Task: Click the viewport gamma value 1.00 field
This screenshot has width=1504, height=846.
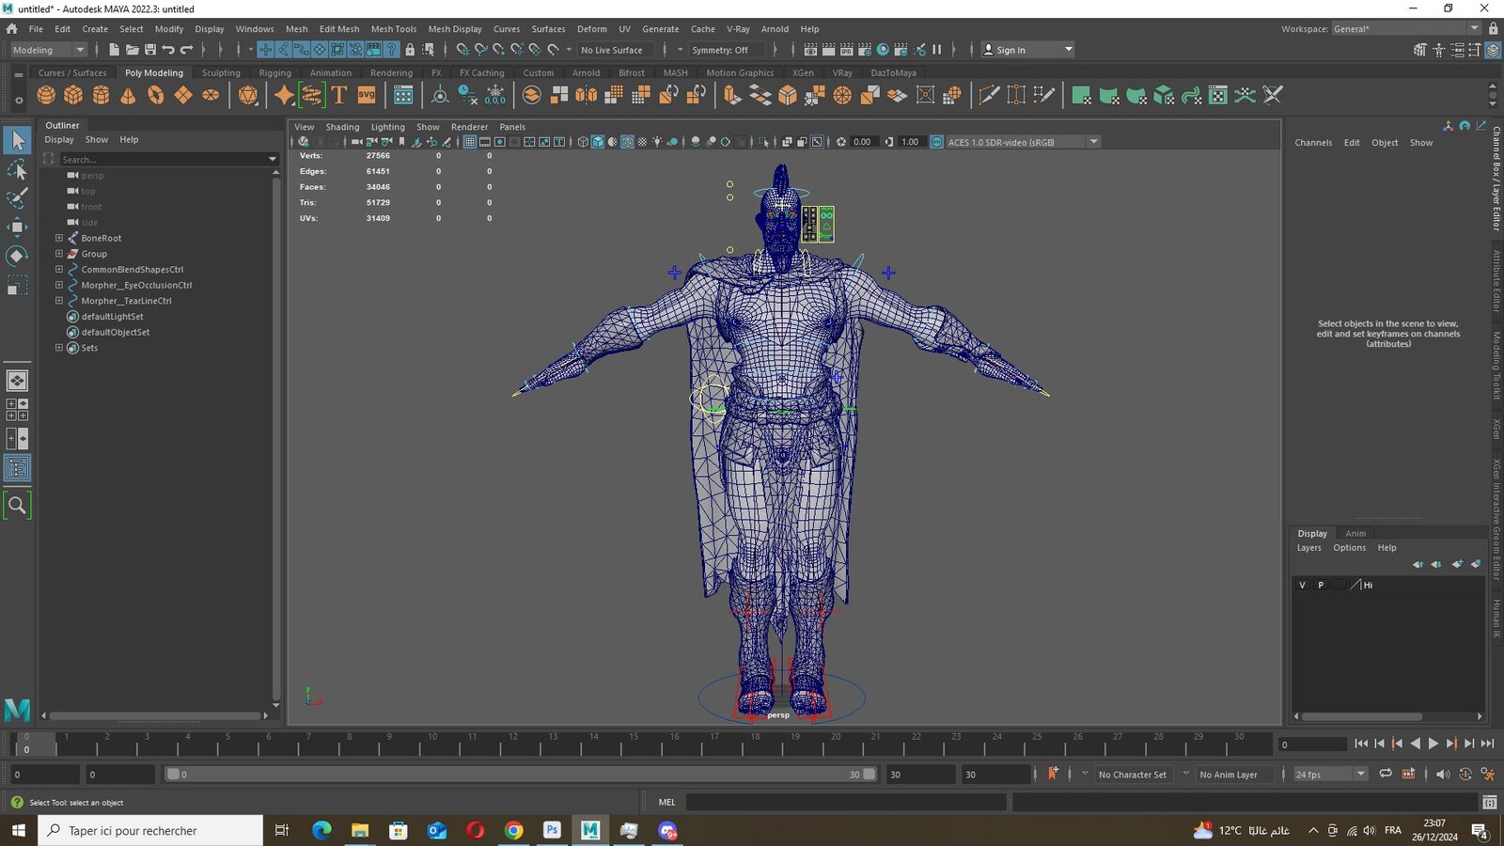Action: [x=910, y=142]
